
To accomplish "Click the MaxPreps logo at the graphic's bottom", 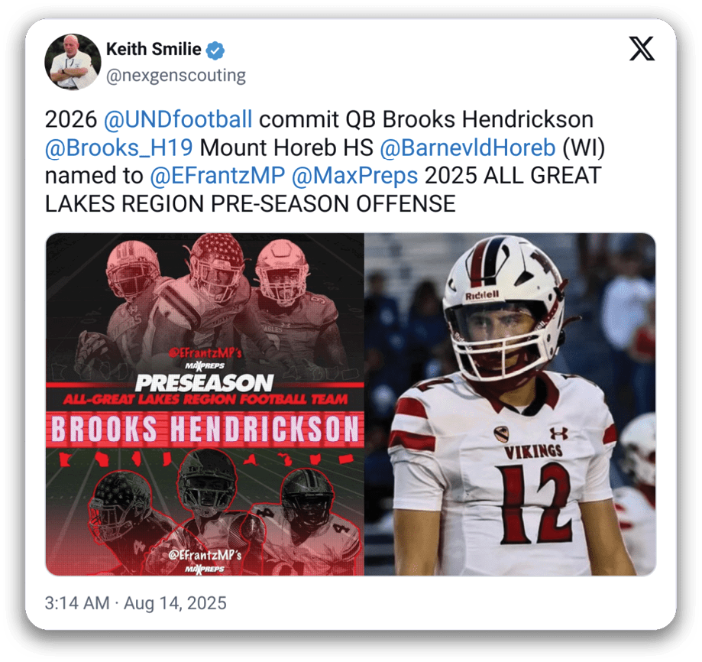I will click(x=205, y=569).
